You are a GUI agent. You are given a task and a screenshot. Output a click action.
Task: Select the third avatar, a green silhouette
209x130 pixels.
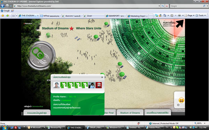71,85
